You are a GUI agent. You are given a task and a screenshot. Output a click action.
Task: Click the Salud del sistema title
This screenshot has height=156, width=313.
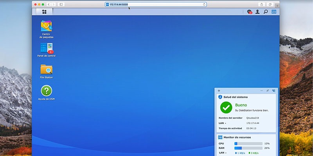(x=236, y=97)
